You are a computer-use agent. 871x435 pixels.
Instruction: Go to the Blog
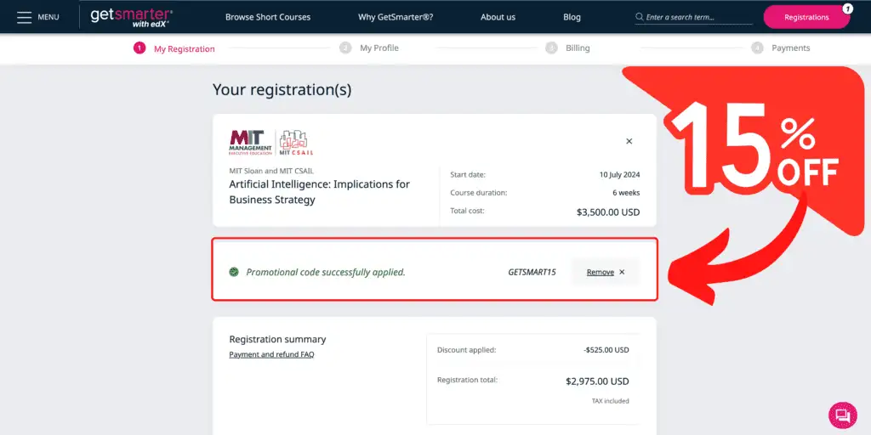(x=572, y=17)
